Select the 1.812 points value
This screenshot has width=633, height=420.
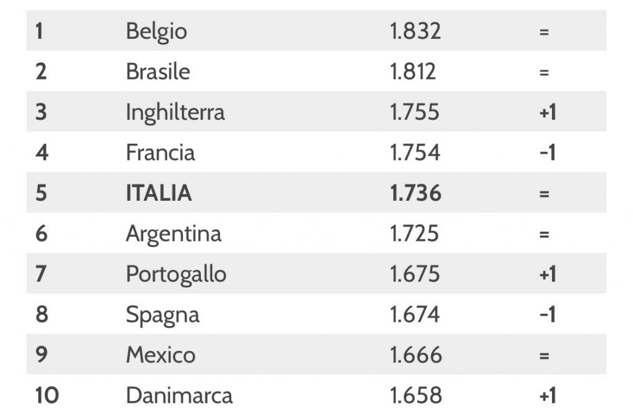click(412, 72)
